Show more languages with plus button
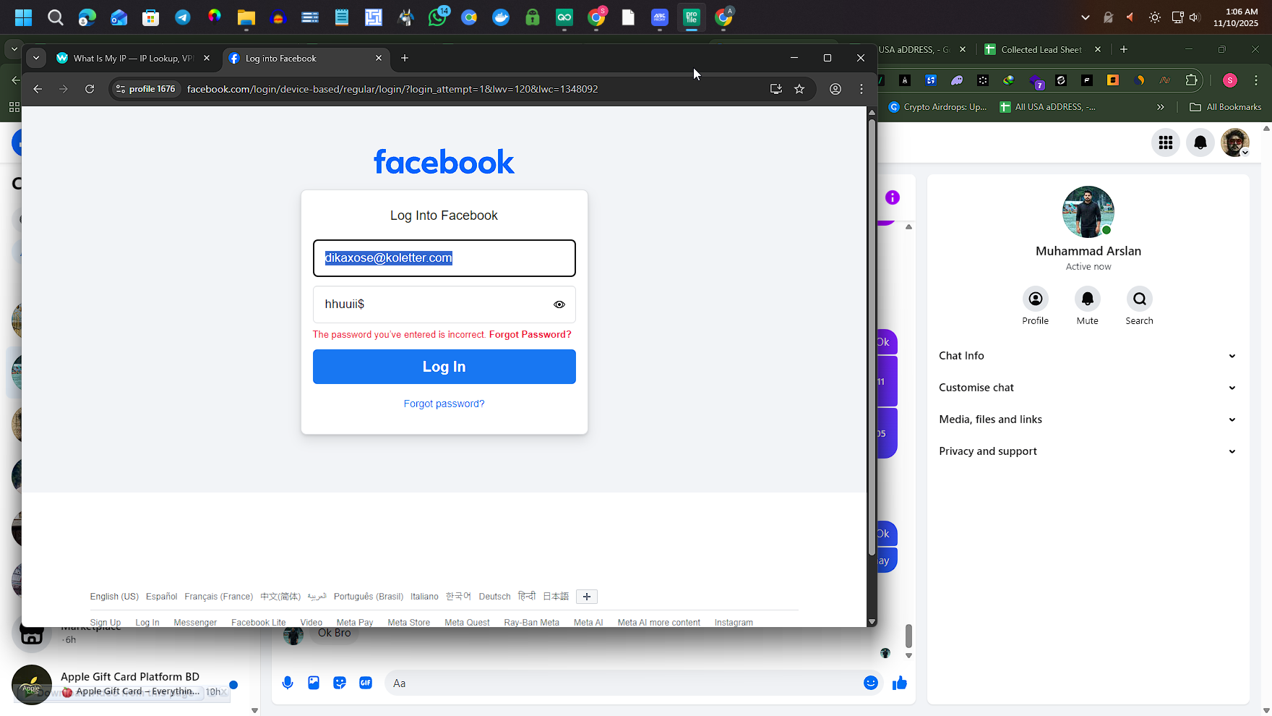This screenshot has width=1272, height=716. coord(587,597)
